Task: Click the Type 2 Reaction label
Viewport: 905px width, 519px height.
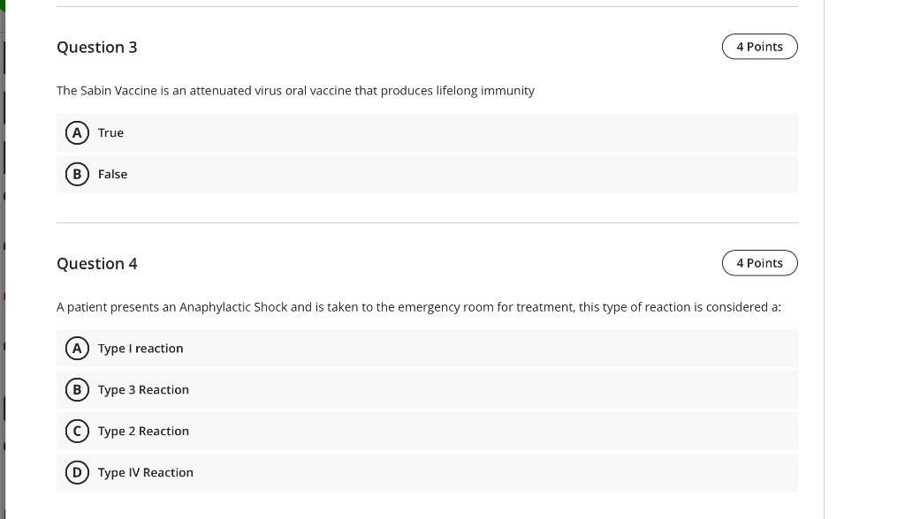Action: tap(143, 432)
